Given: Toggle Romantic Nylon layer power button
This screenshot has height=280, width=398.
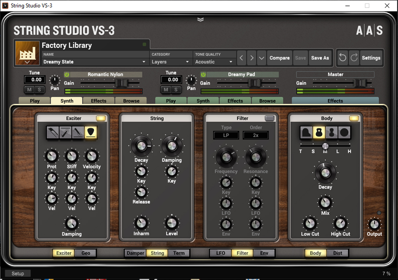Looking at the screenshot, I should coord(66,75).
